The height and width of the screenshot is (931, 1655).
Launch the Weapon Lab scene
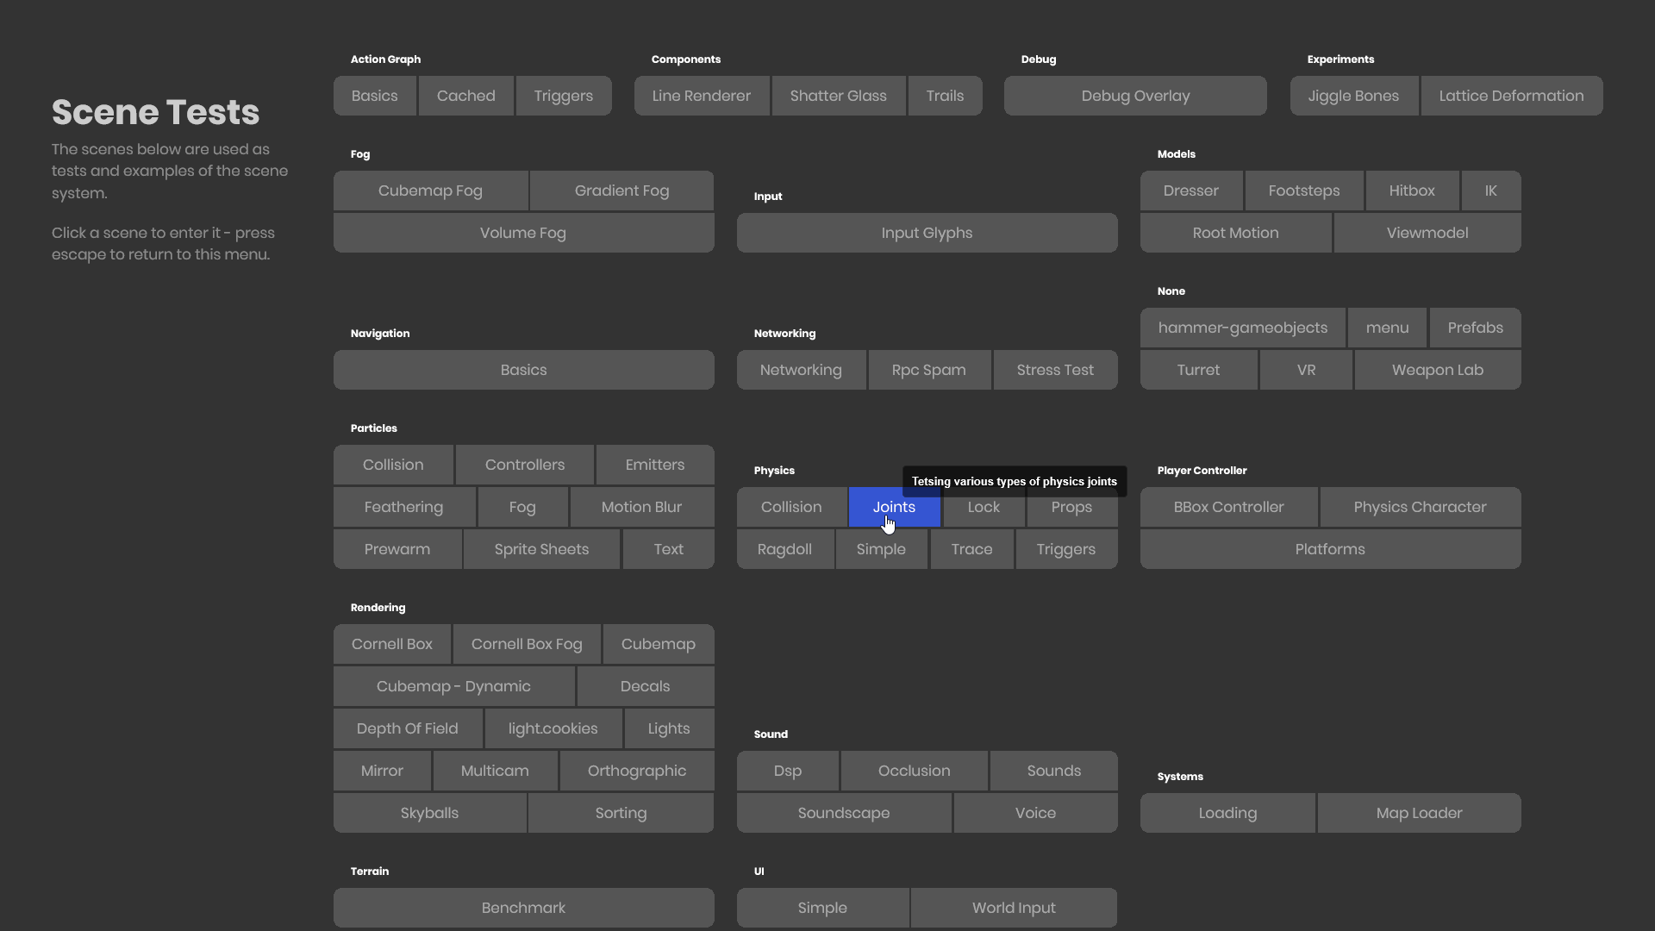[1436, 370]
